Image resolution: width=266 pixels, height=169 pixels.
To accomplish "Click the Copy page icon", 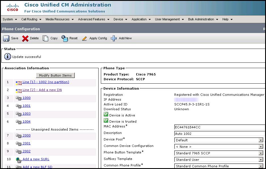I will [x=45, y=38].
